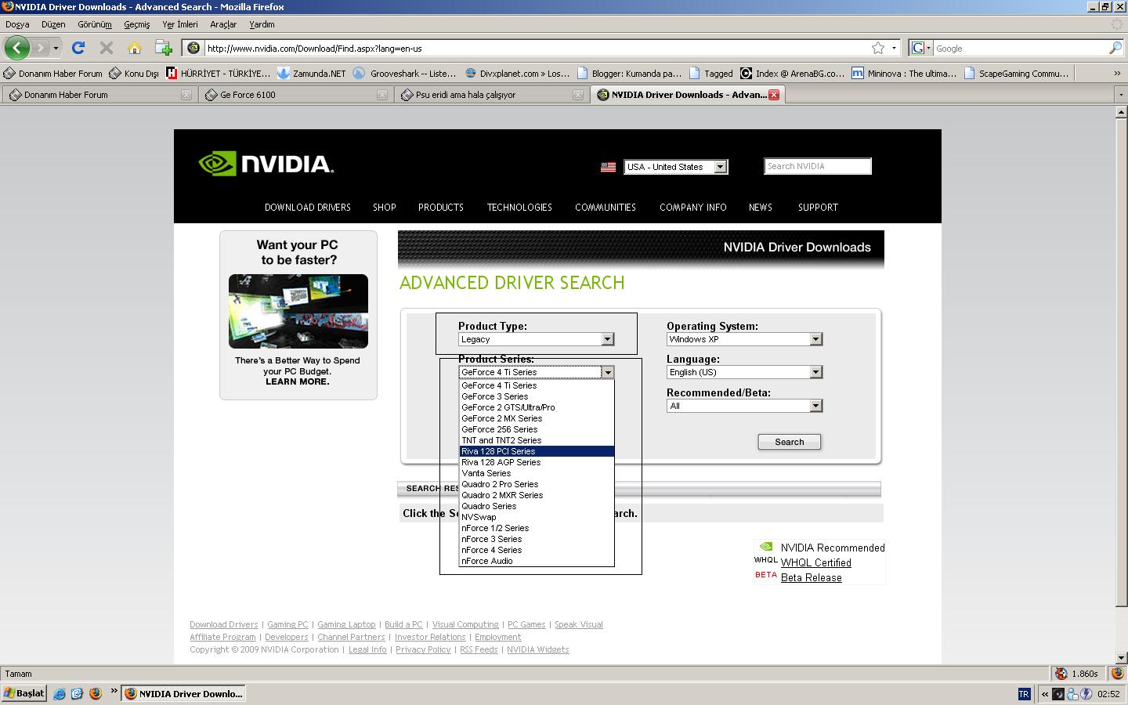This screenshot has width=1128, height=705.
Task: Click the Search button
Action: (790, 442)
